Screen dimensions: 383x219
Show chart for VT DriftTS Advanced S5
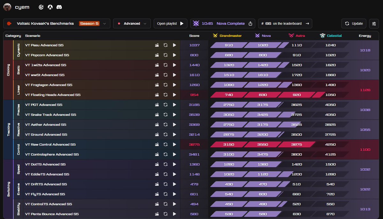pyautogui.click(x=157, y=184)
